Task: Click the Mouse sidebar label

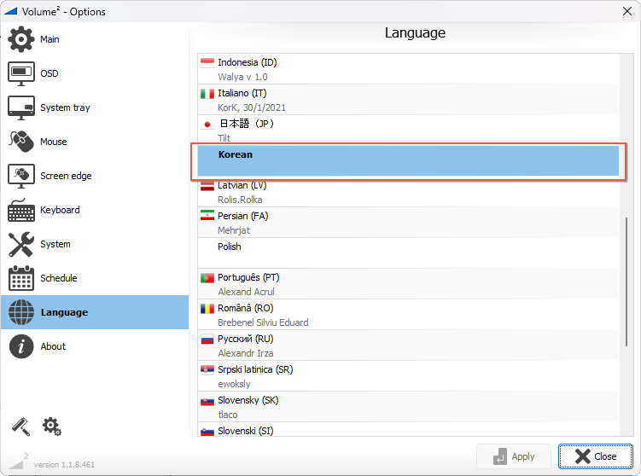Action: coord(53,142)
